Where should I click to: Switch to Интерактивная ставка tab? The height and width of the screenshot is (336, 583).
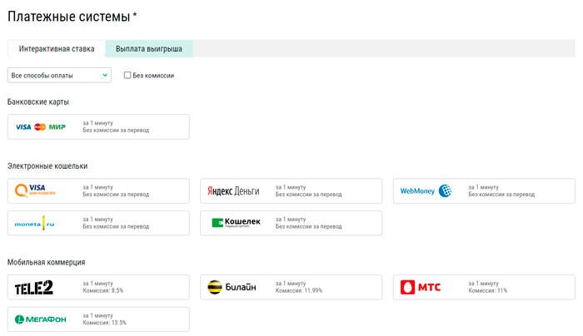click(x=57, y=48)
